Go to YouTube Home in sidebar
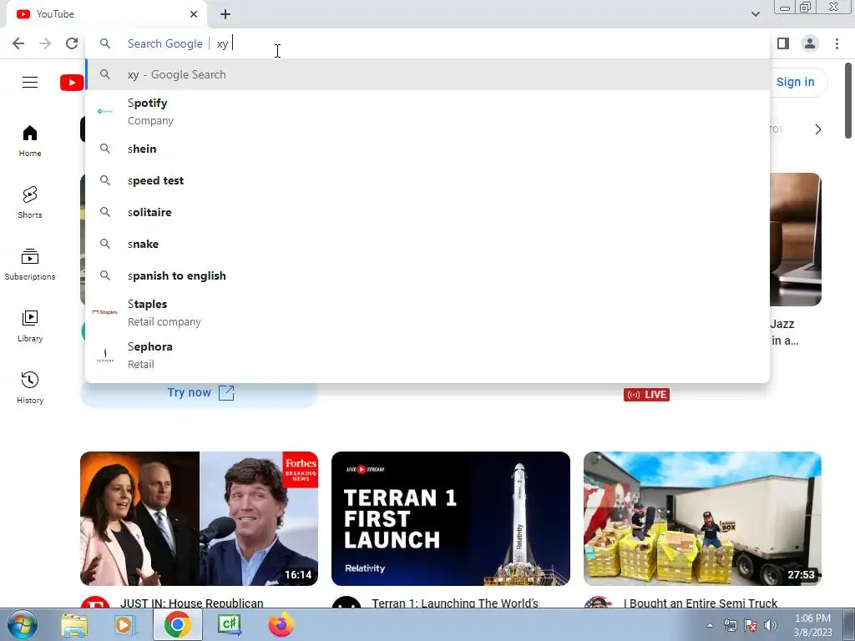The height and width of the screenshot is (641, 855). coord(30,141)
